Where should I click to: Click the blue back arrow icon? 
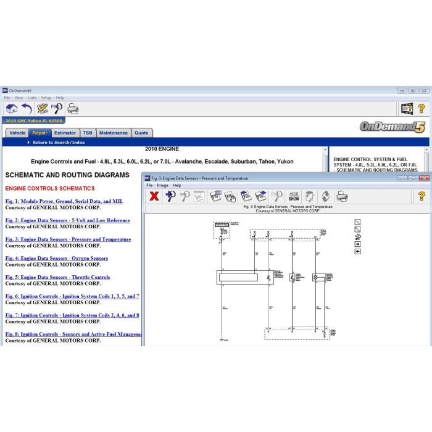click(27, 109)
